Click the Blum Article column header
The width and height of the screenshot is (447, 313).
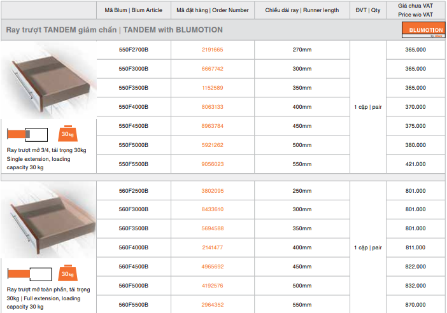tap(134, 10)
